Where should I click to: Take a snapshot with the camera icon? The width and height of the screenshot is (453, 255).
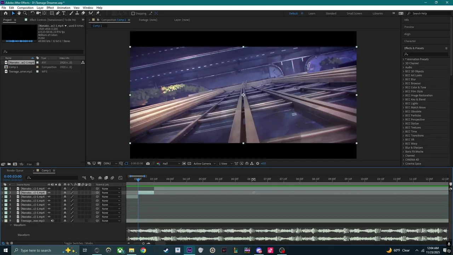[148, 164]
